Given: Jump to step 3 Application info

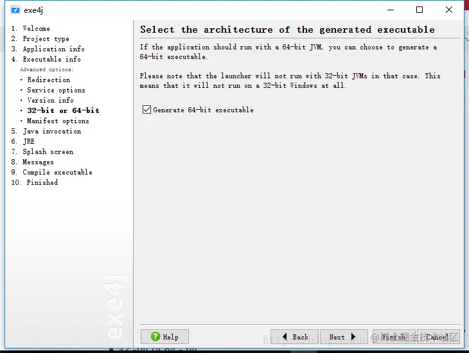Looking at the screenshot, I should (x=48, y=49).
